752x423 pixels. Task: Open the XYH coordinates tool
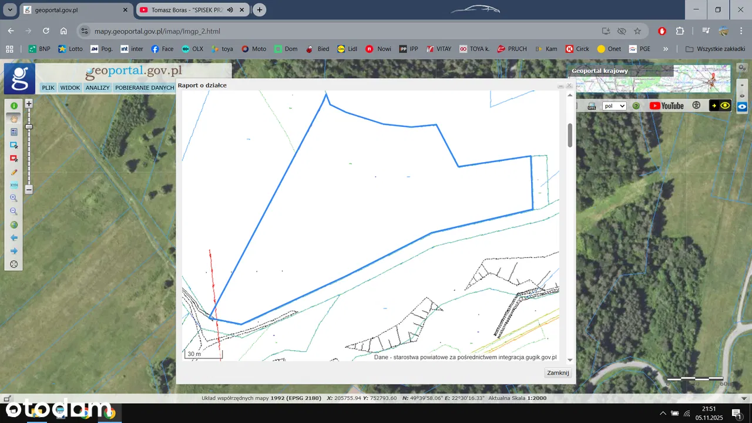coord(14,185)
